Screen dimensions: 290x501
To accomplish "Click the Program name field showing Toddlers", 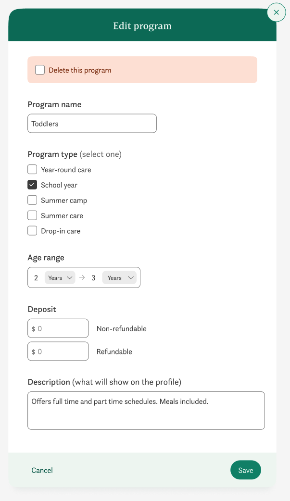I will click(x=91, y=123).
